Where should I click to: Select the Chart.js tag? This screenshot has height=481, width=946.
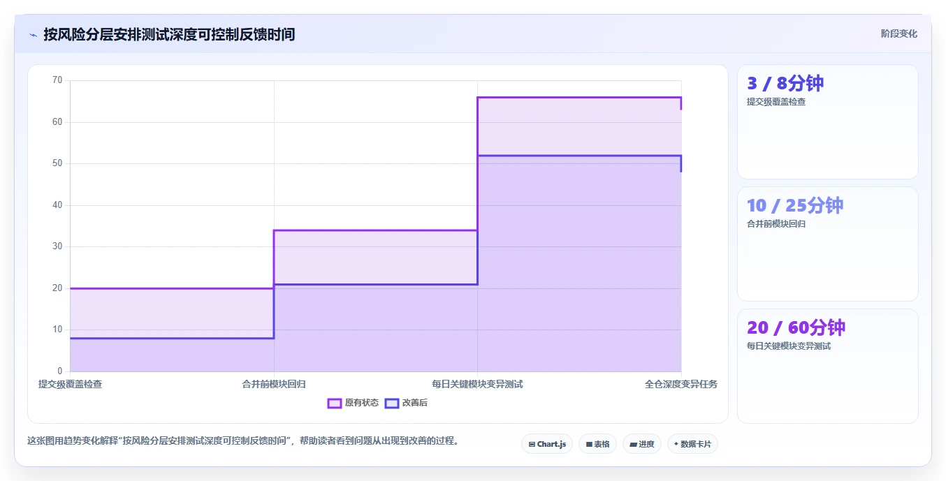point(547,444)
